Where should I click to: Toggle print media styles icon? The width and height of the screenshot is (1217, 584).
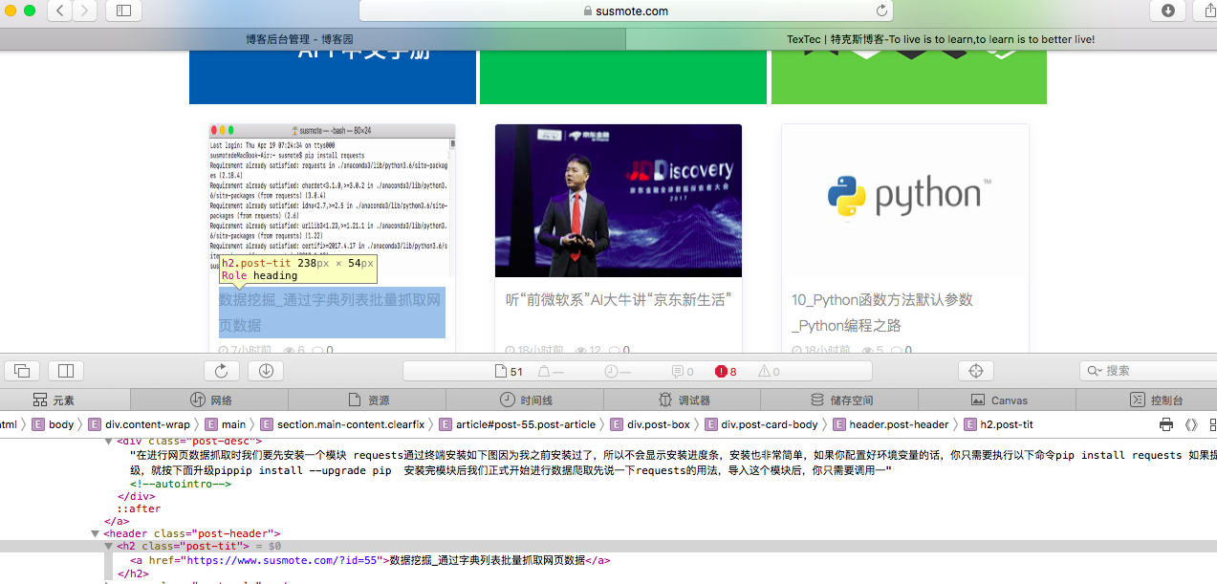click(1165, 424)
